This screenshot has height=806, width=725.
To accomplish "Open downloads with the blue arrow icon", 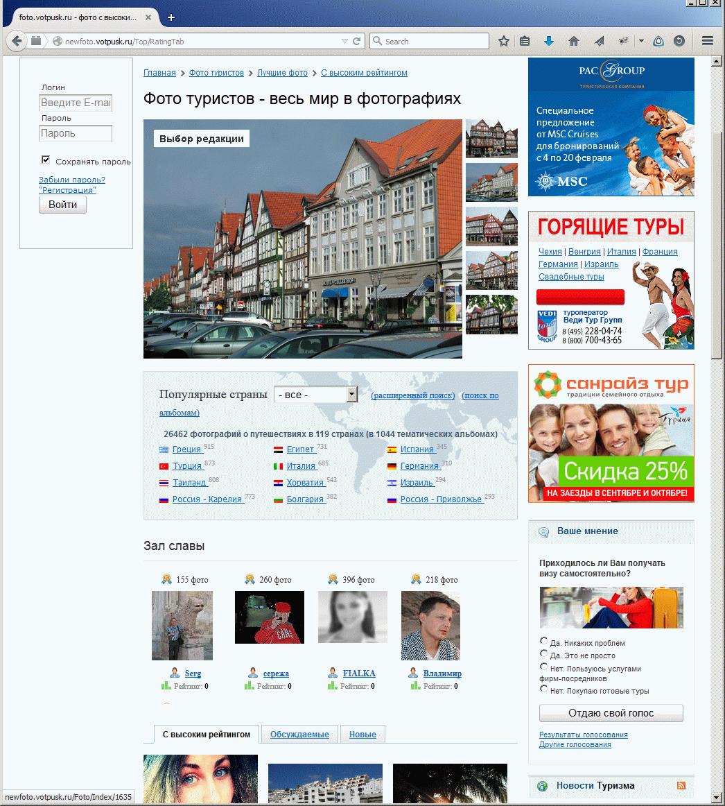I will (549, 41).
